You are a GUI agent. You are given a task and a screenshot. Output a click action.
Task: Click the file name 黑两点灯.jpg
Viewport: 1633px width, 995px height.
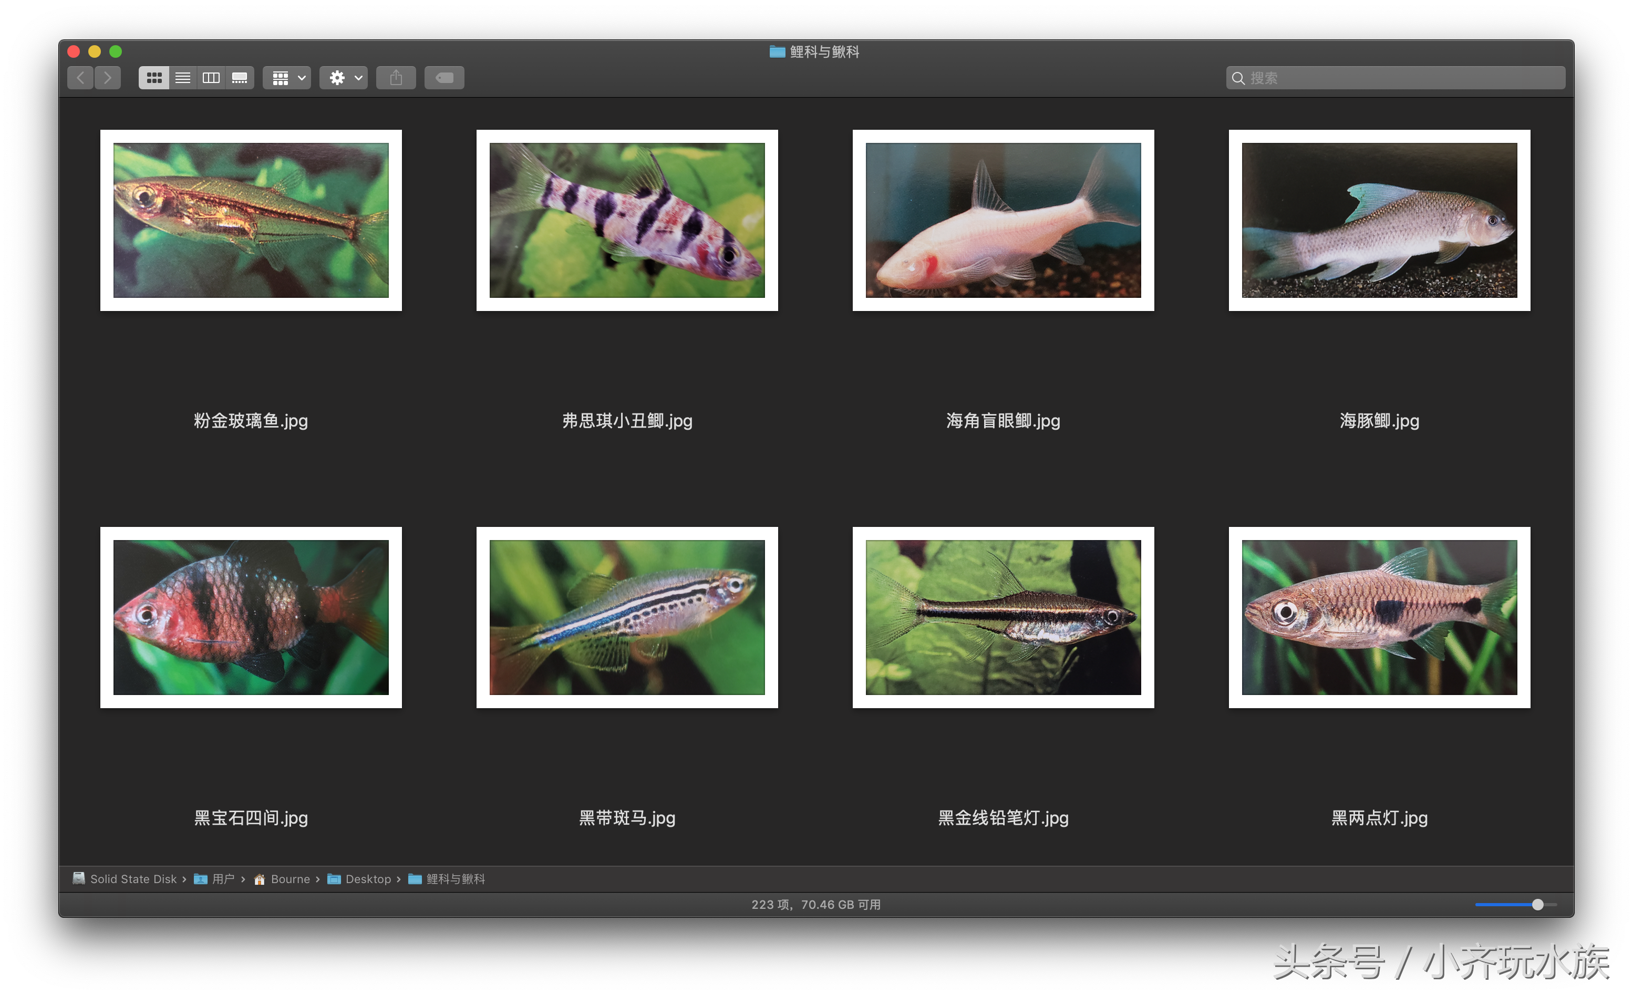click(1380, 818)
